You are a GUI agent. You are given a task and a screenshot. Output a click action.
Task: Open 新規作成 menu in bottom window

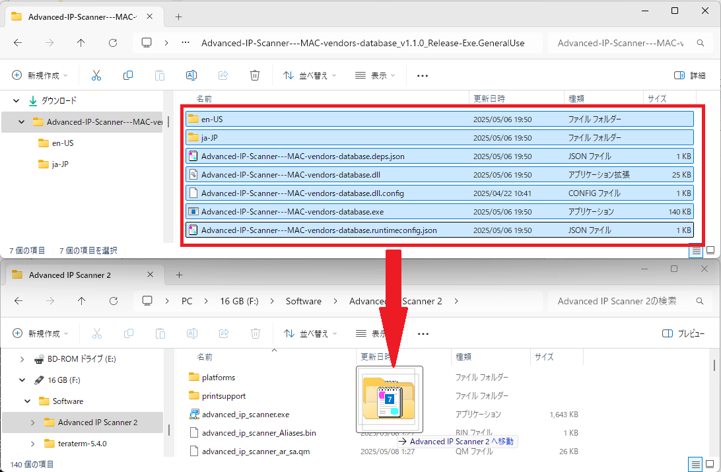40,333
